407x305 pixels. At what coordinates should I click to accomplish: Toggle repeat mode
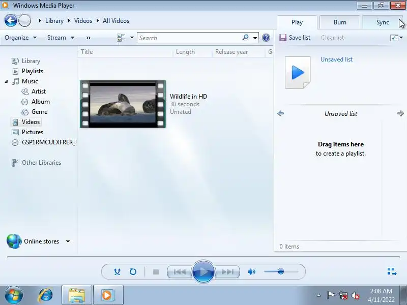pos(133,272)
